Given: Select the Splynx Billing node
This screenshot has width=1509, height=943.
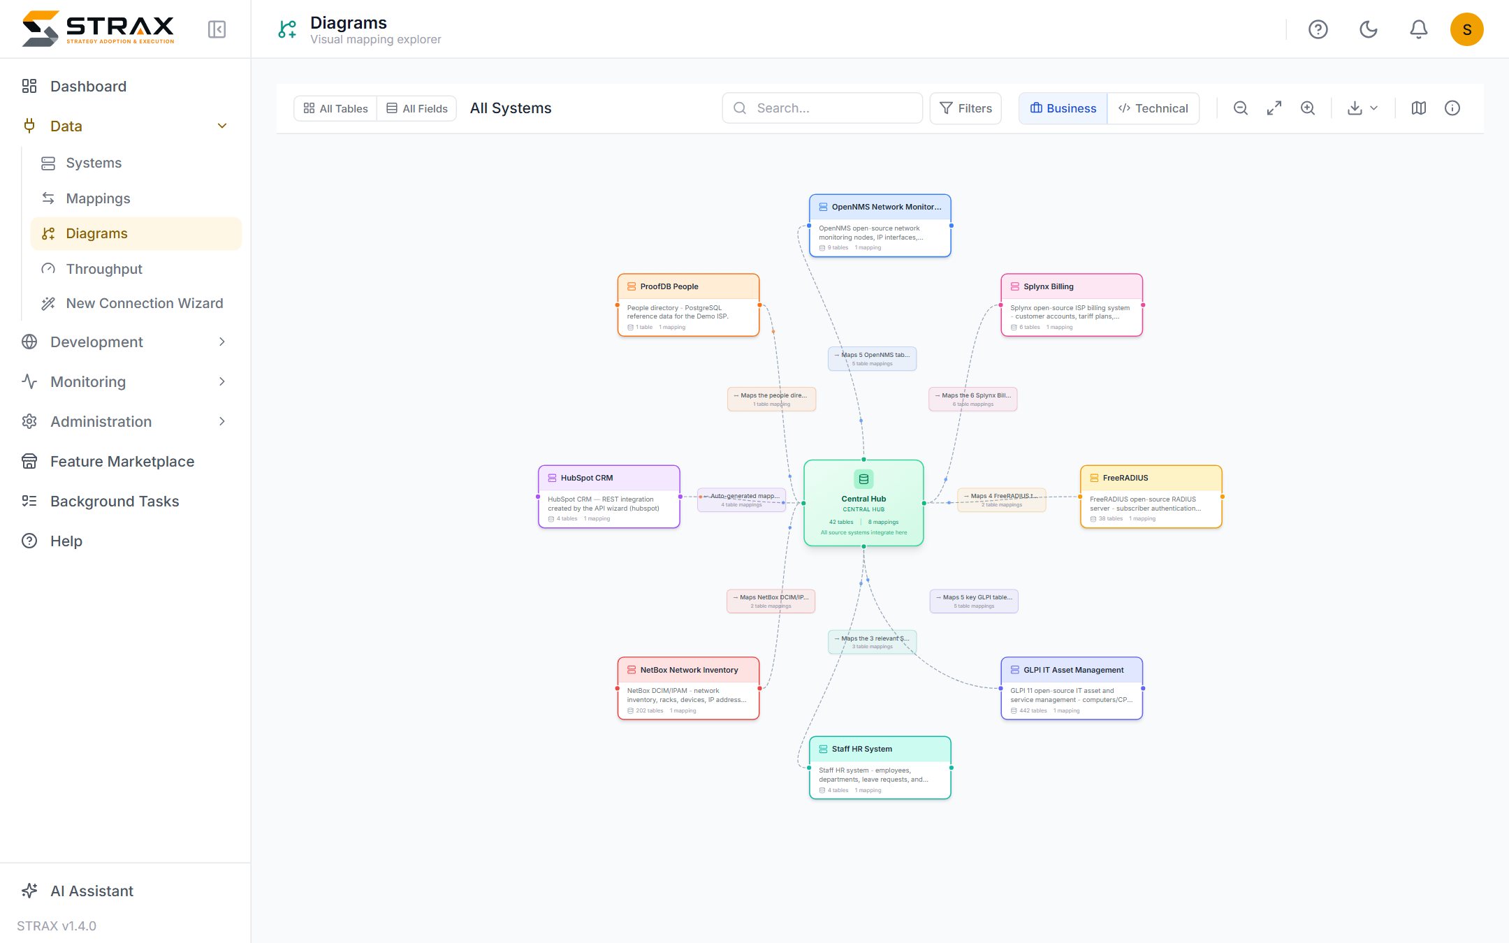Looking at the screenshot, I should pos(1072,305).
